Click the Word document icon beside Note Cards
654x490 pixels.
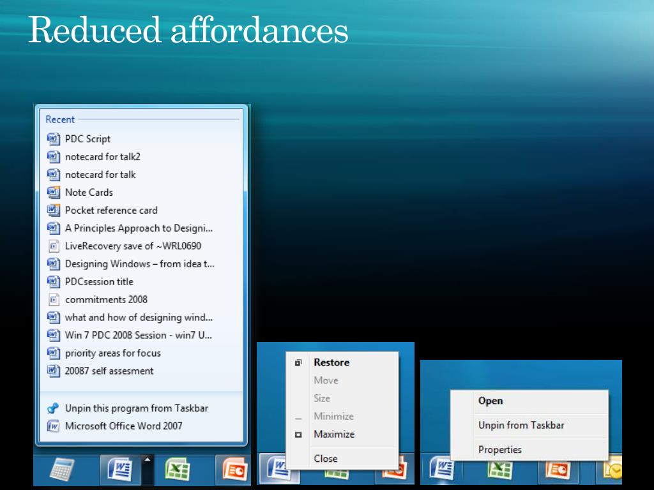click(53, 193)
